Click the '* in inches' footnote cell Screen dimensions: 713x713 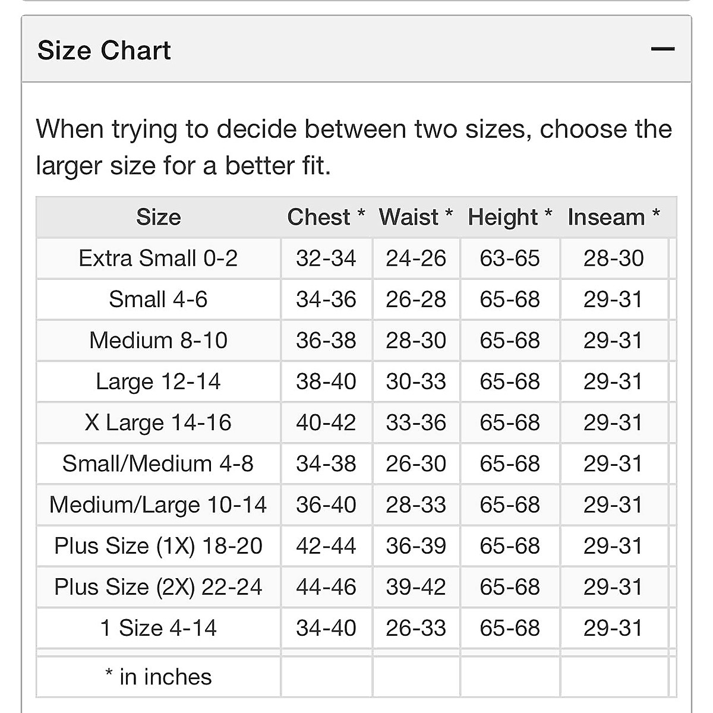coord(158,677)
